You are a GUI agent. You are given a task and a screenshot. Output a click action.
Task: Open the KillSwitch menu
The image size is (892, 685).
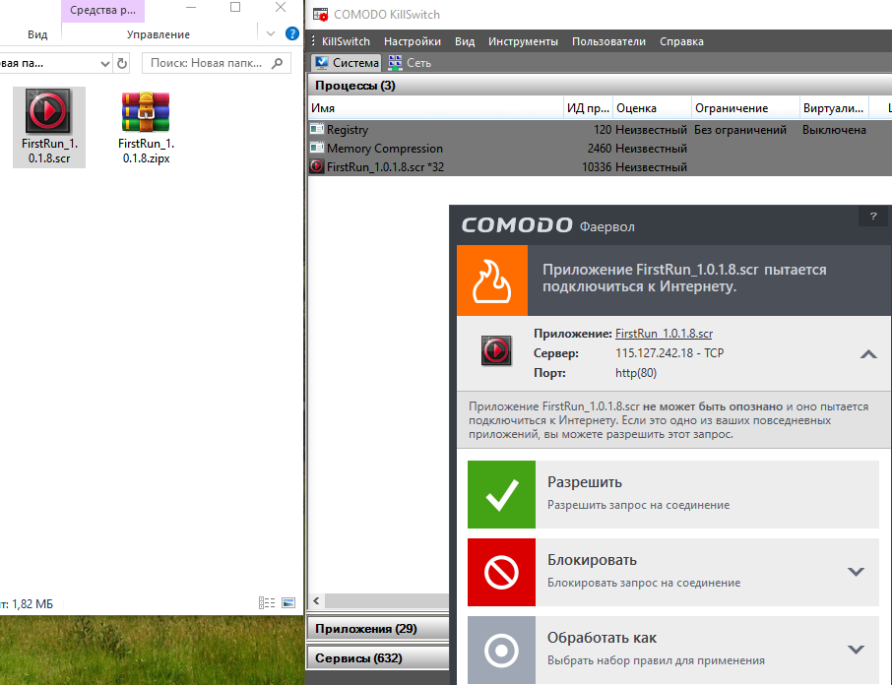(346, 41)
